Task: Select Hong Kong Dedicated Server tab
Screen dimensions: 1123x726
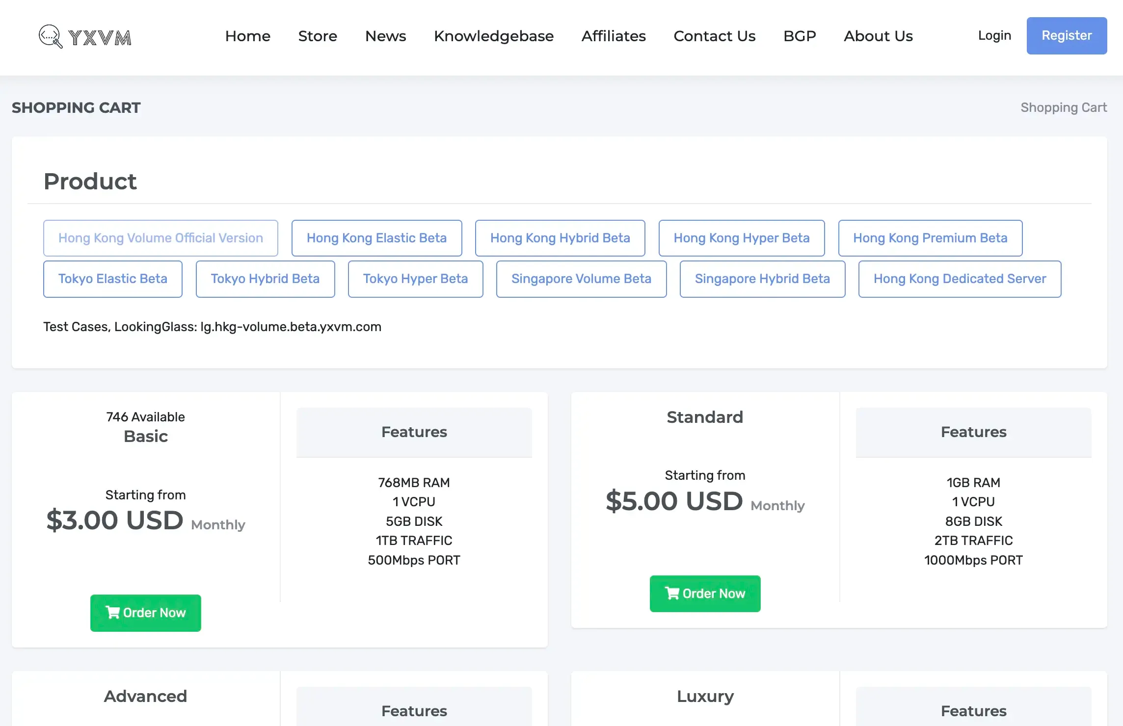Action: [x=959, y=279]
